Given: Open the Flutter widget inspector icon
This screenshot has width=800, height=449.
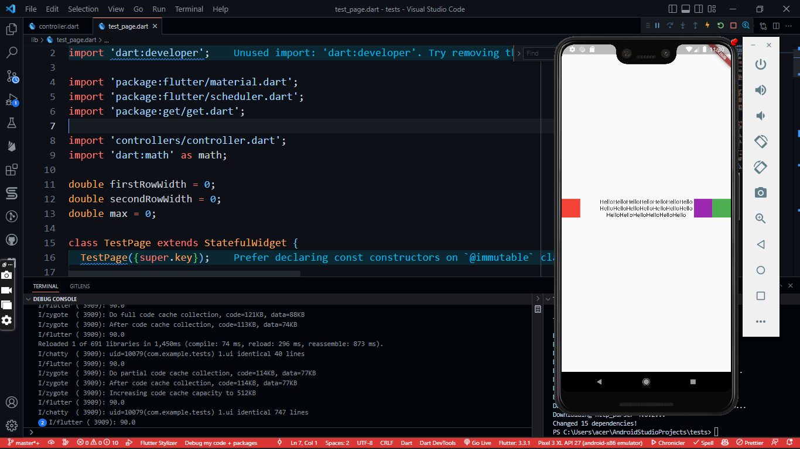Looking at the screenshot, I should click(x=746, y=26).
